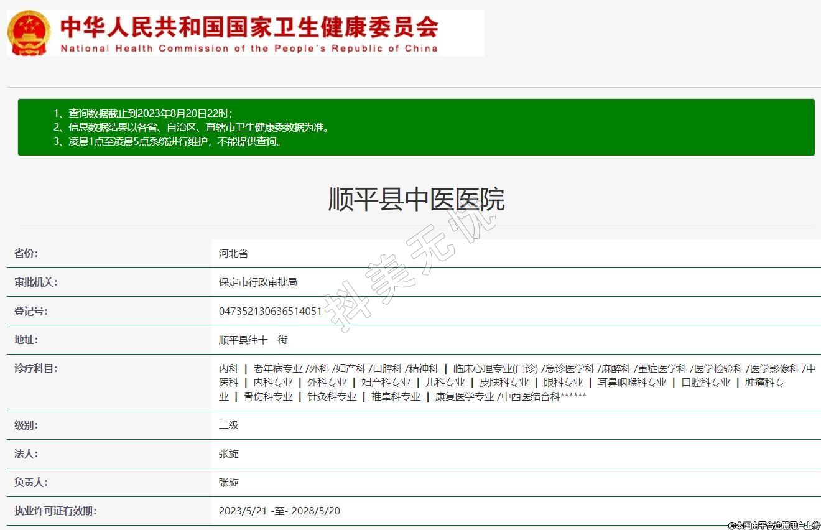
Task: Click 保定市行政审批局 approval authority text
Action: pos(257,282)
